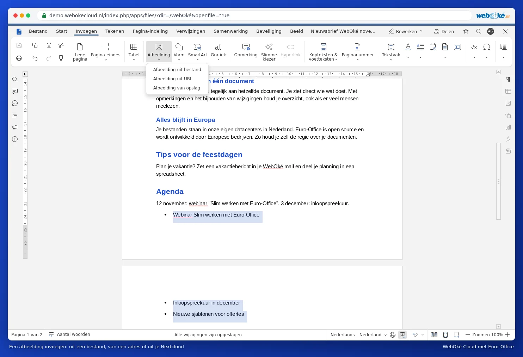Open comments panel in left sidebar
Screen dimensions: 523x357
(15, 91)
